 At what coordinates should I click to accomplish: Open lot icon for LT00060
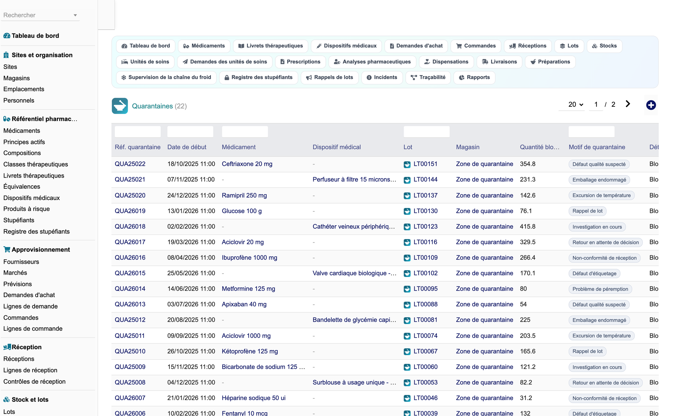407,367
